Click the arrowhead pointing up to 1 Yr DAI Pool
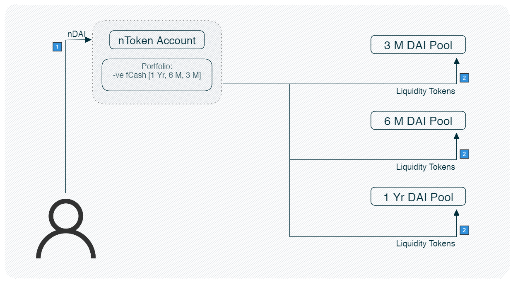Screen dimensions: 513x282 (456, 212)
